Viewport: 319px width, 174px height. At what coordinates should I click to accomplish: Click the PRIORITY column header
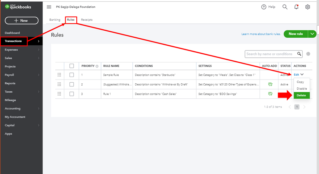coord(88,66)
